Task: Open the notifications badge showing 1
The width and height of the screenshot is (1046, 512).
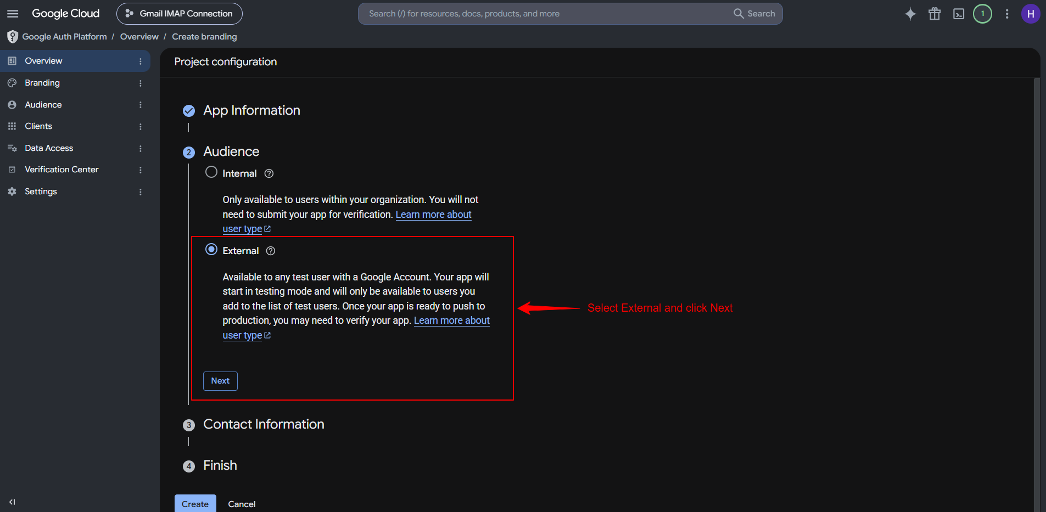Action: pos(983,14)
